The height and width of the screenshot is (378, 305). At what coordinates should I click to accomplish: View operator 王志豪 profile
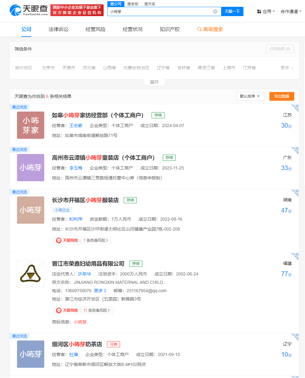tap(76, 125)
